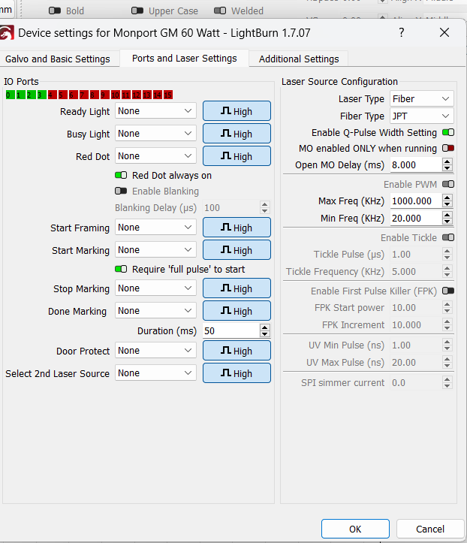Viewport: 467px width, 543px height.
Task: Toggle Enable First Pulse Killer switch
Action: (448, 291)
